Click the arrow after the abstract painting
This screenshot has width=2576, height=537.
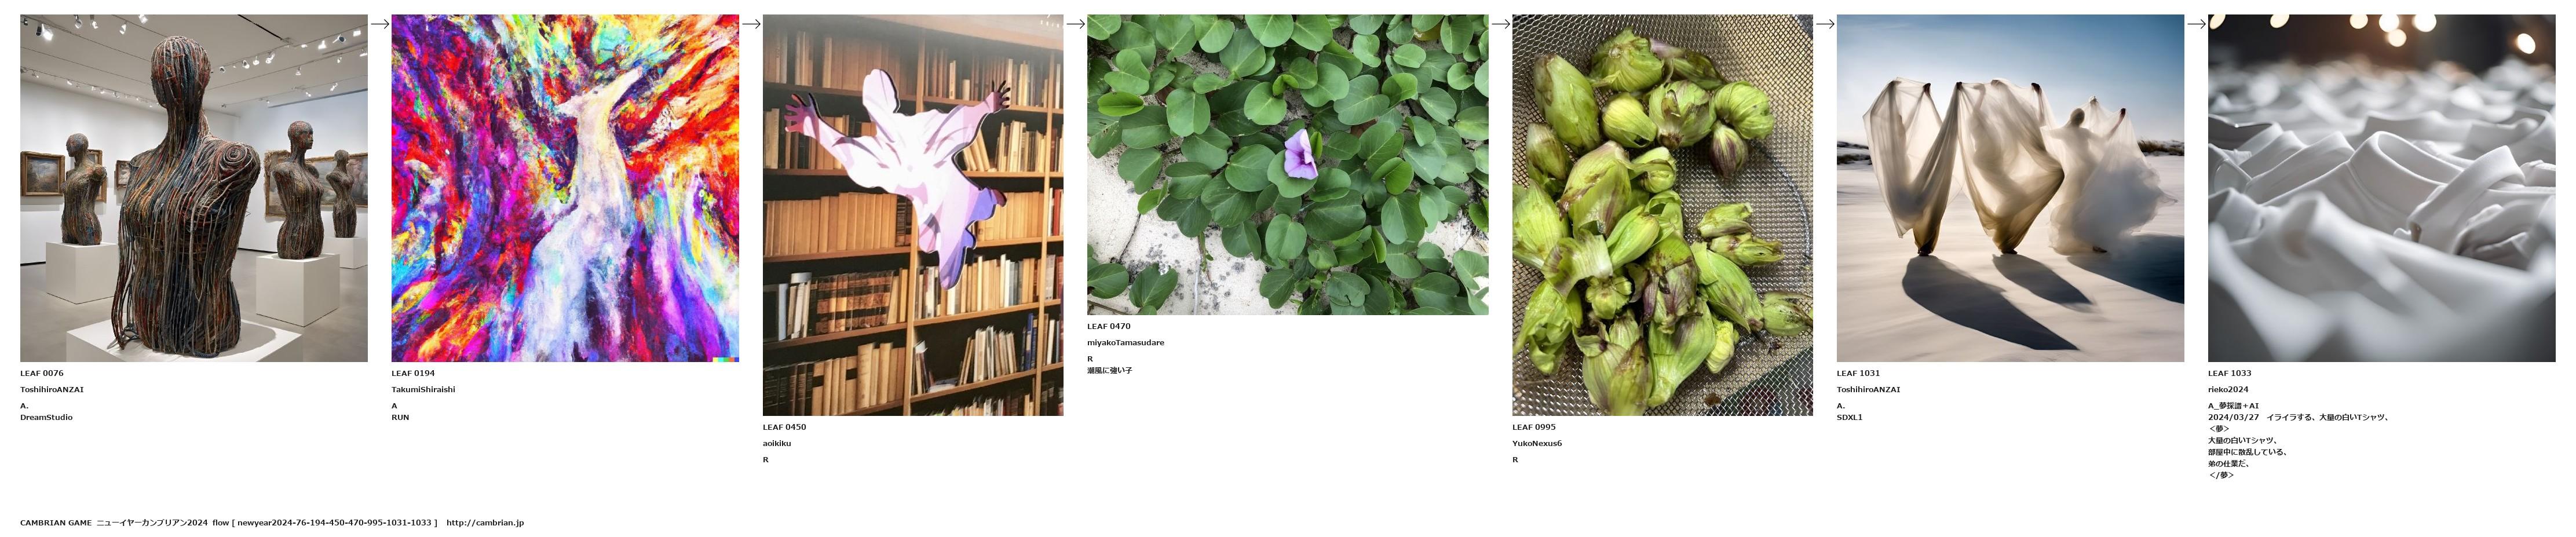(x=751, y=24)
